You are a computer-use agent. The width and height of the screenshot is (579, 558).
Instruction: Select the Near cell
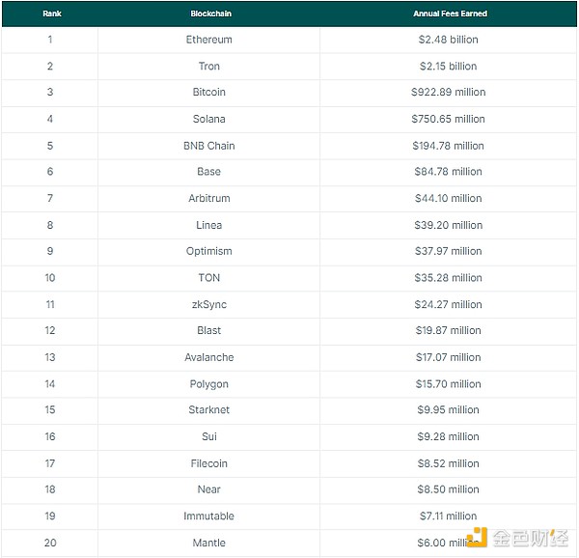209,489
